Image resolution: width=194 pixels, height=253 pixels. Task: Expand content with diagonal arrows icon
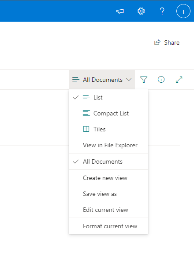pos(179,80)
